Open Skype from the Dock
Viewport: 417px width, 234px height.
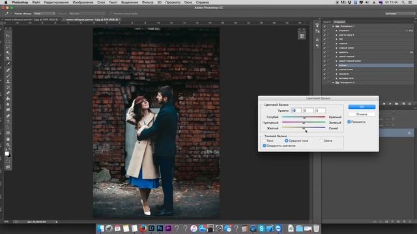click(x=261, y=228)
